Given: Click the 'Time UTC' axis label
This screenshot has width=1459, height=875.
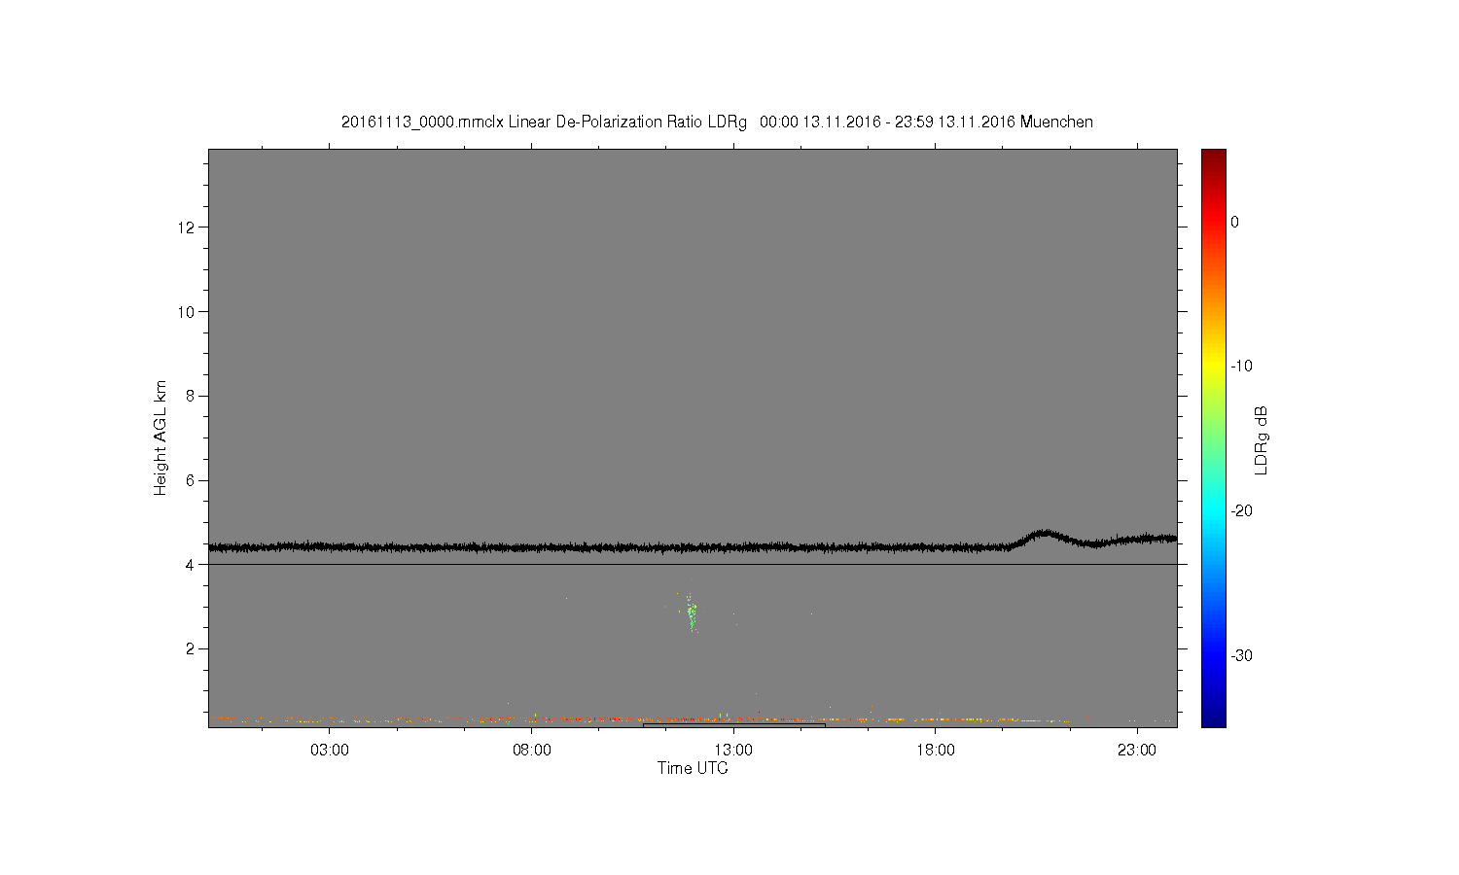Looking at the screenshot, I should pos(693,768).
